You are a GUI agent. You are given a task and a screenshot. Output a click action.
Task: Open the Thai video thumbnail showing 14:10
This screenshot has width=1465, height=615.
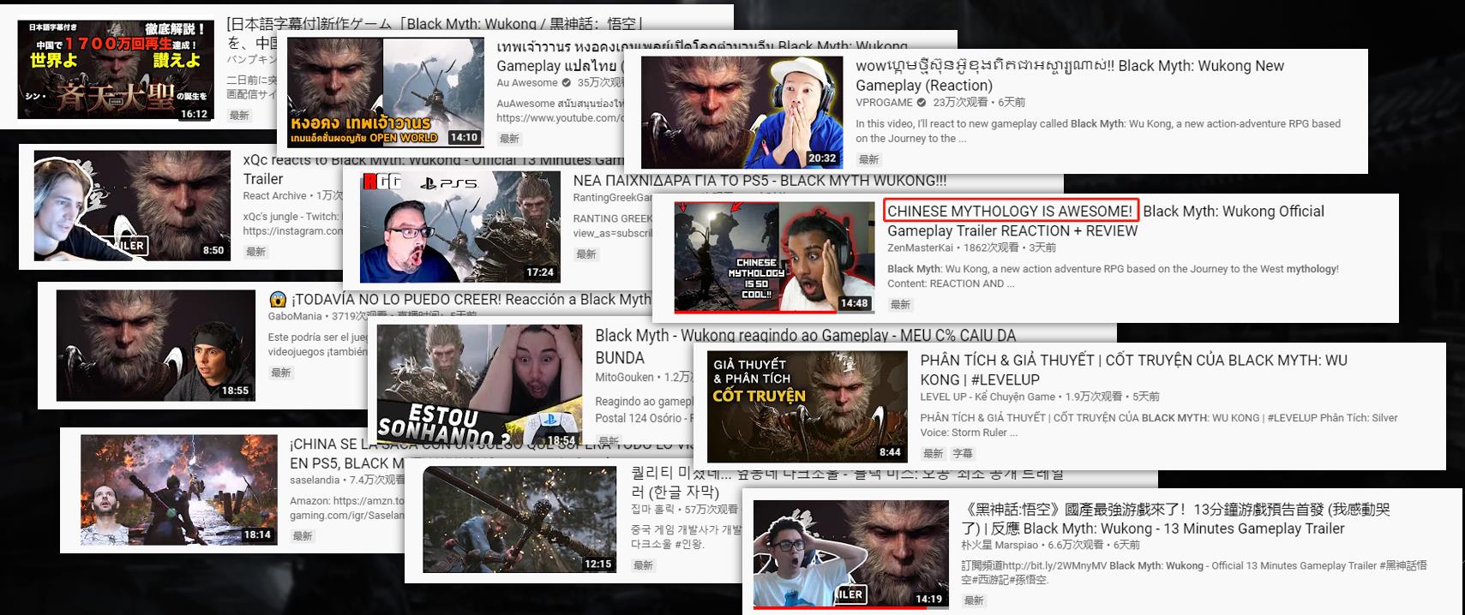pyautogui.click(x=385, y=92)
